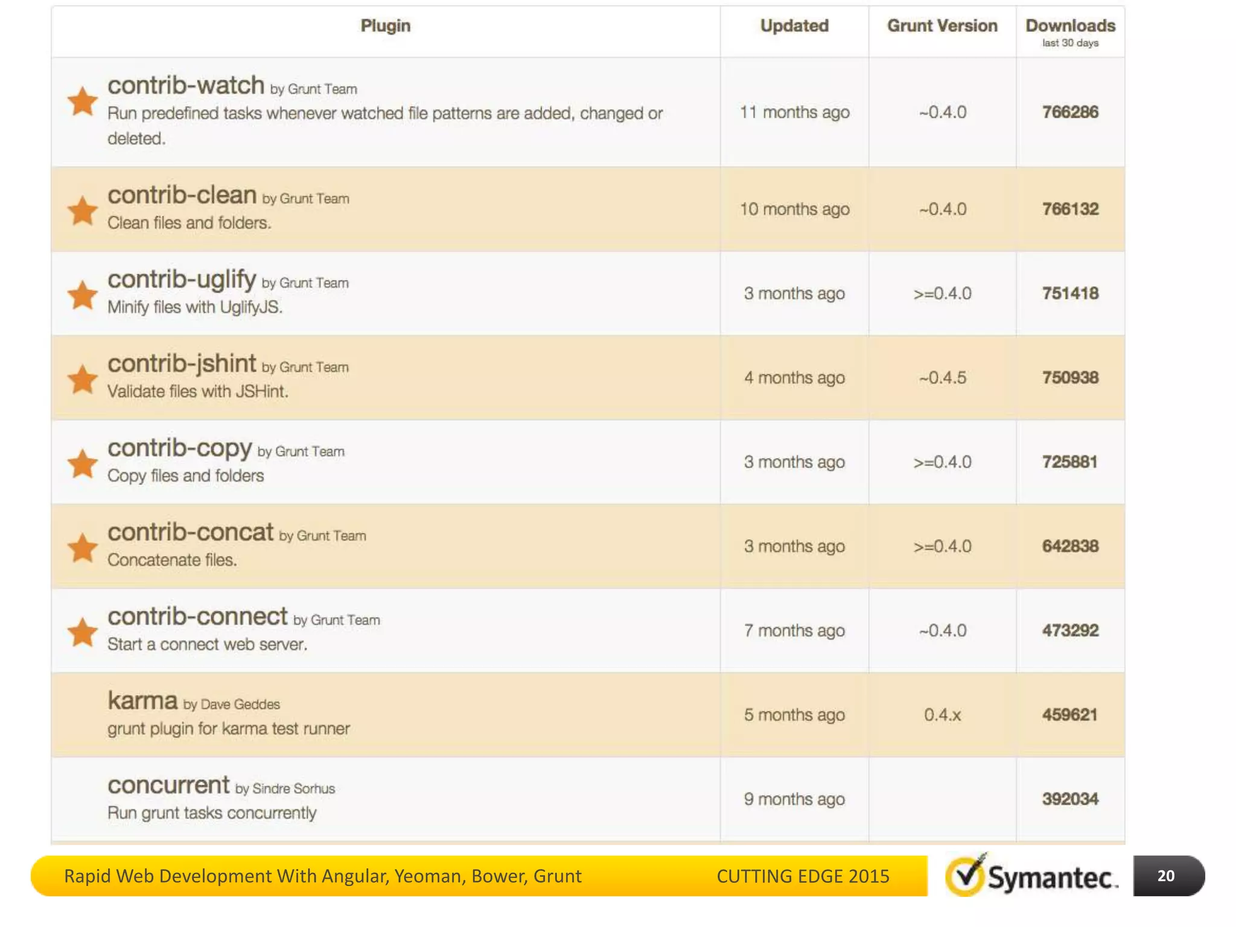
Task: Open the contrib-watch plugin link
Action: 186,85
